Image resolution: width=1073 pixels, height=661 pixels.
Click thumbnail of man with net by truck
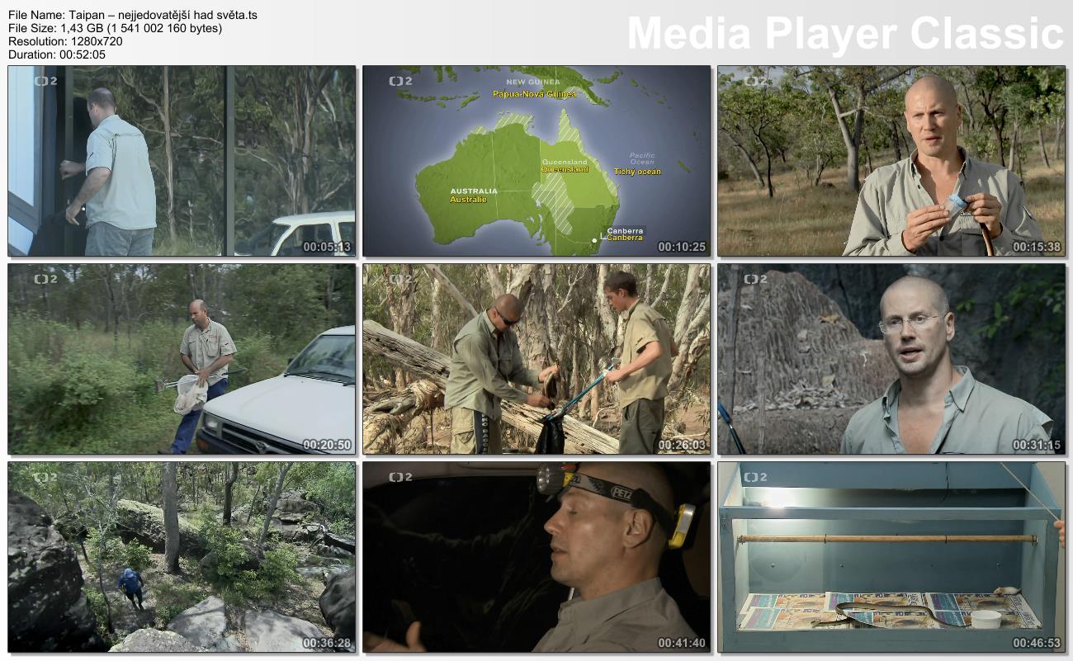182,359
